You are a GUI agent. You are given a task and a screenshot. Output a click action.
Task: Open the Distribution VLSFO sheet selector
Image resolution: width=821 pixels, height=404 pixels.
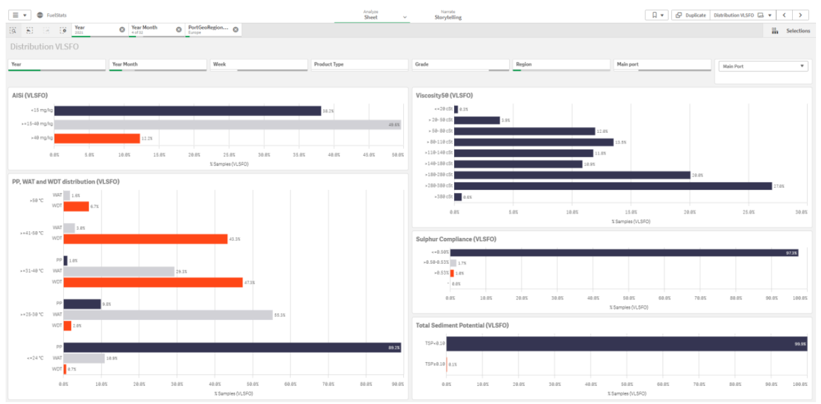742,15
